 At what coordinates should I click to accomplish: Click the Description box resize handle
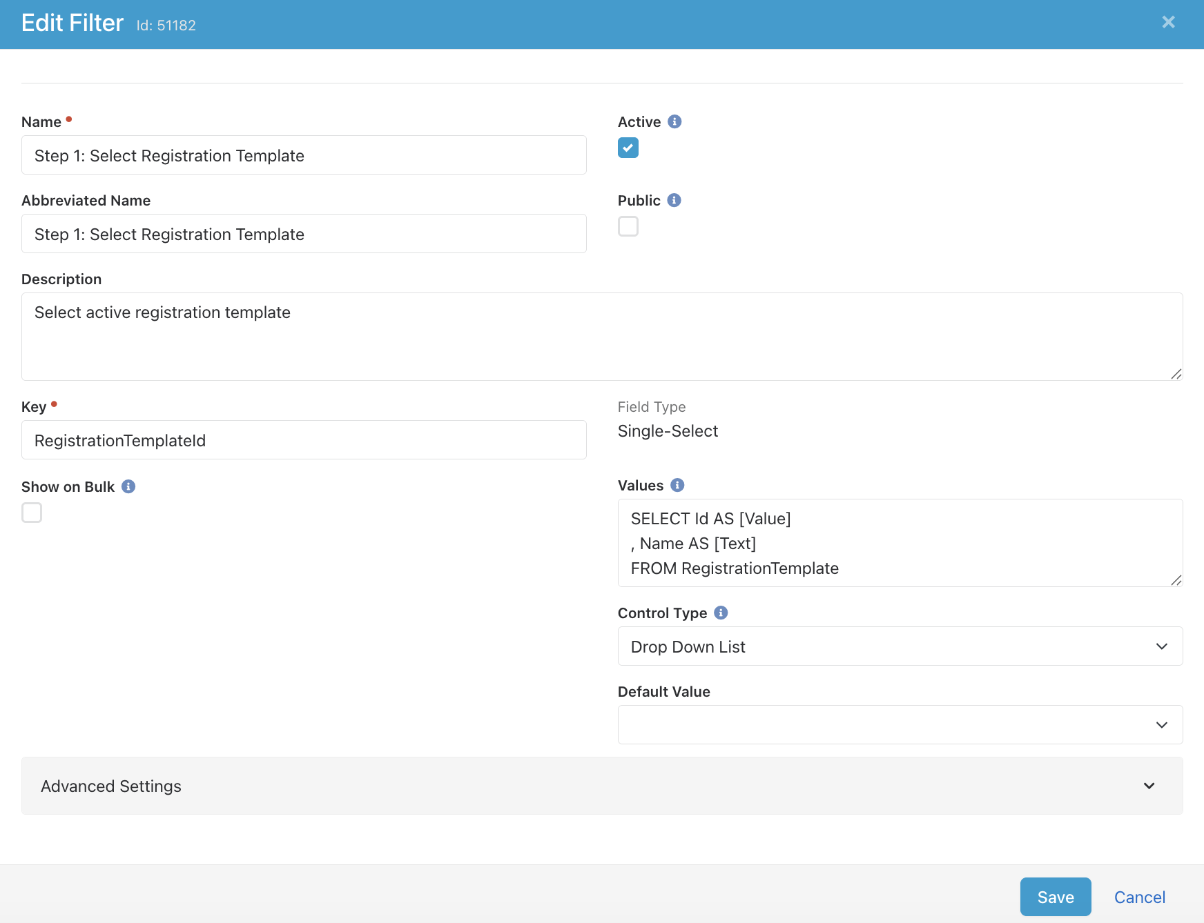pos(1176,374)
